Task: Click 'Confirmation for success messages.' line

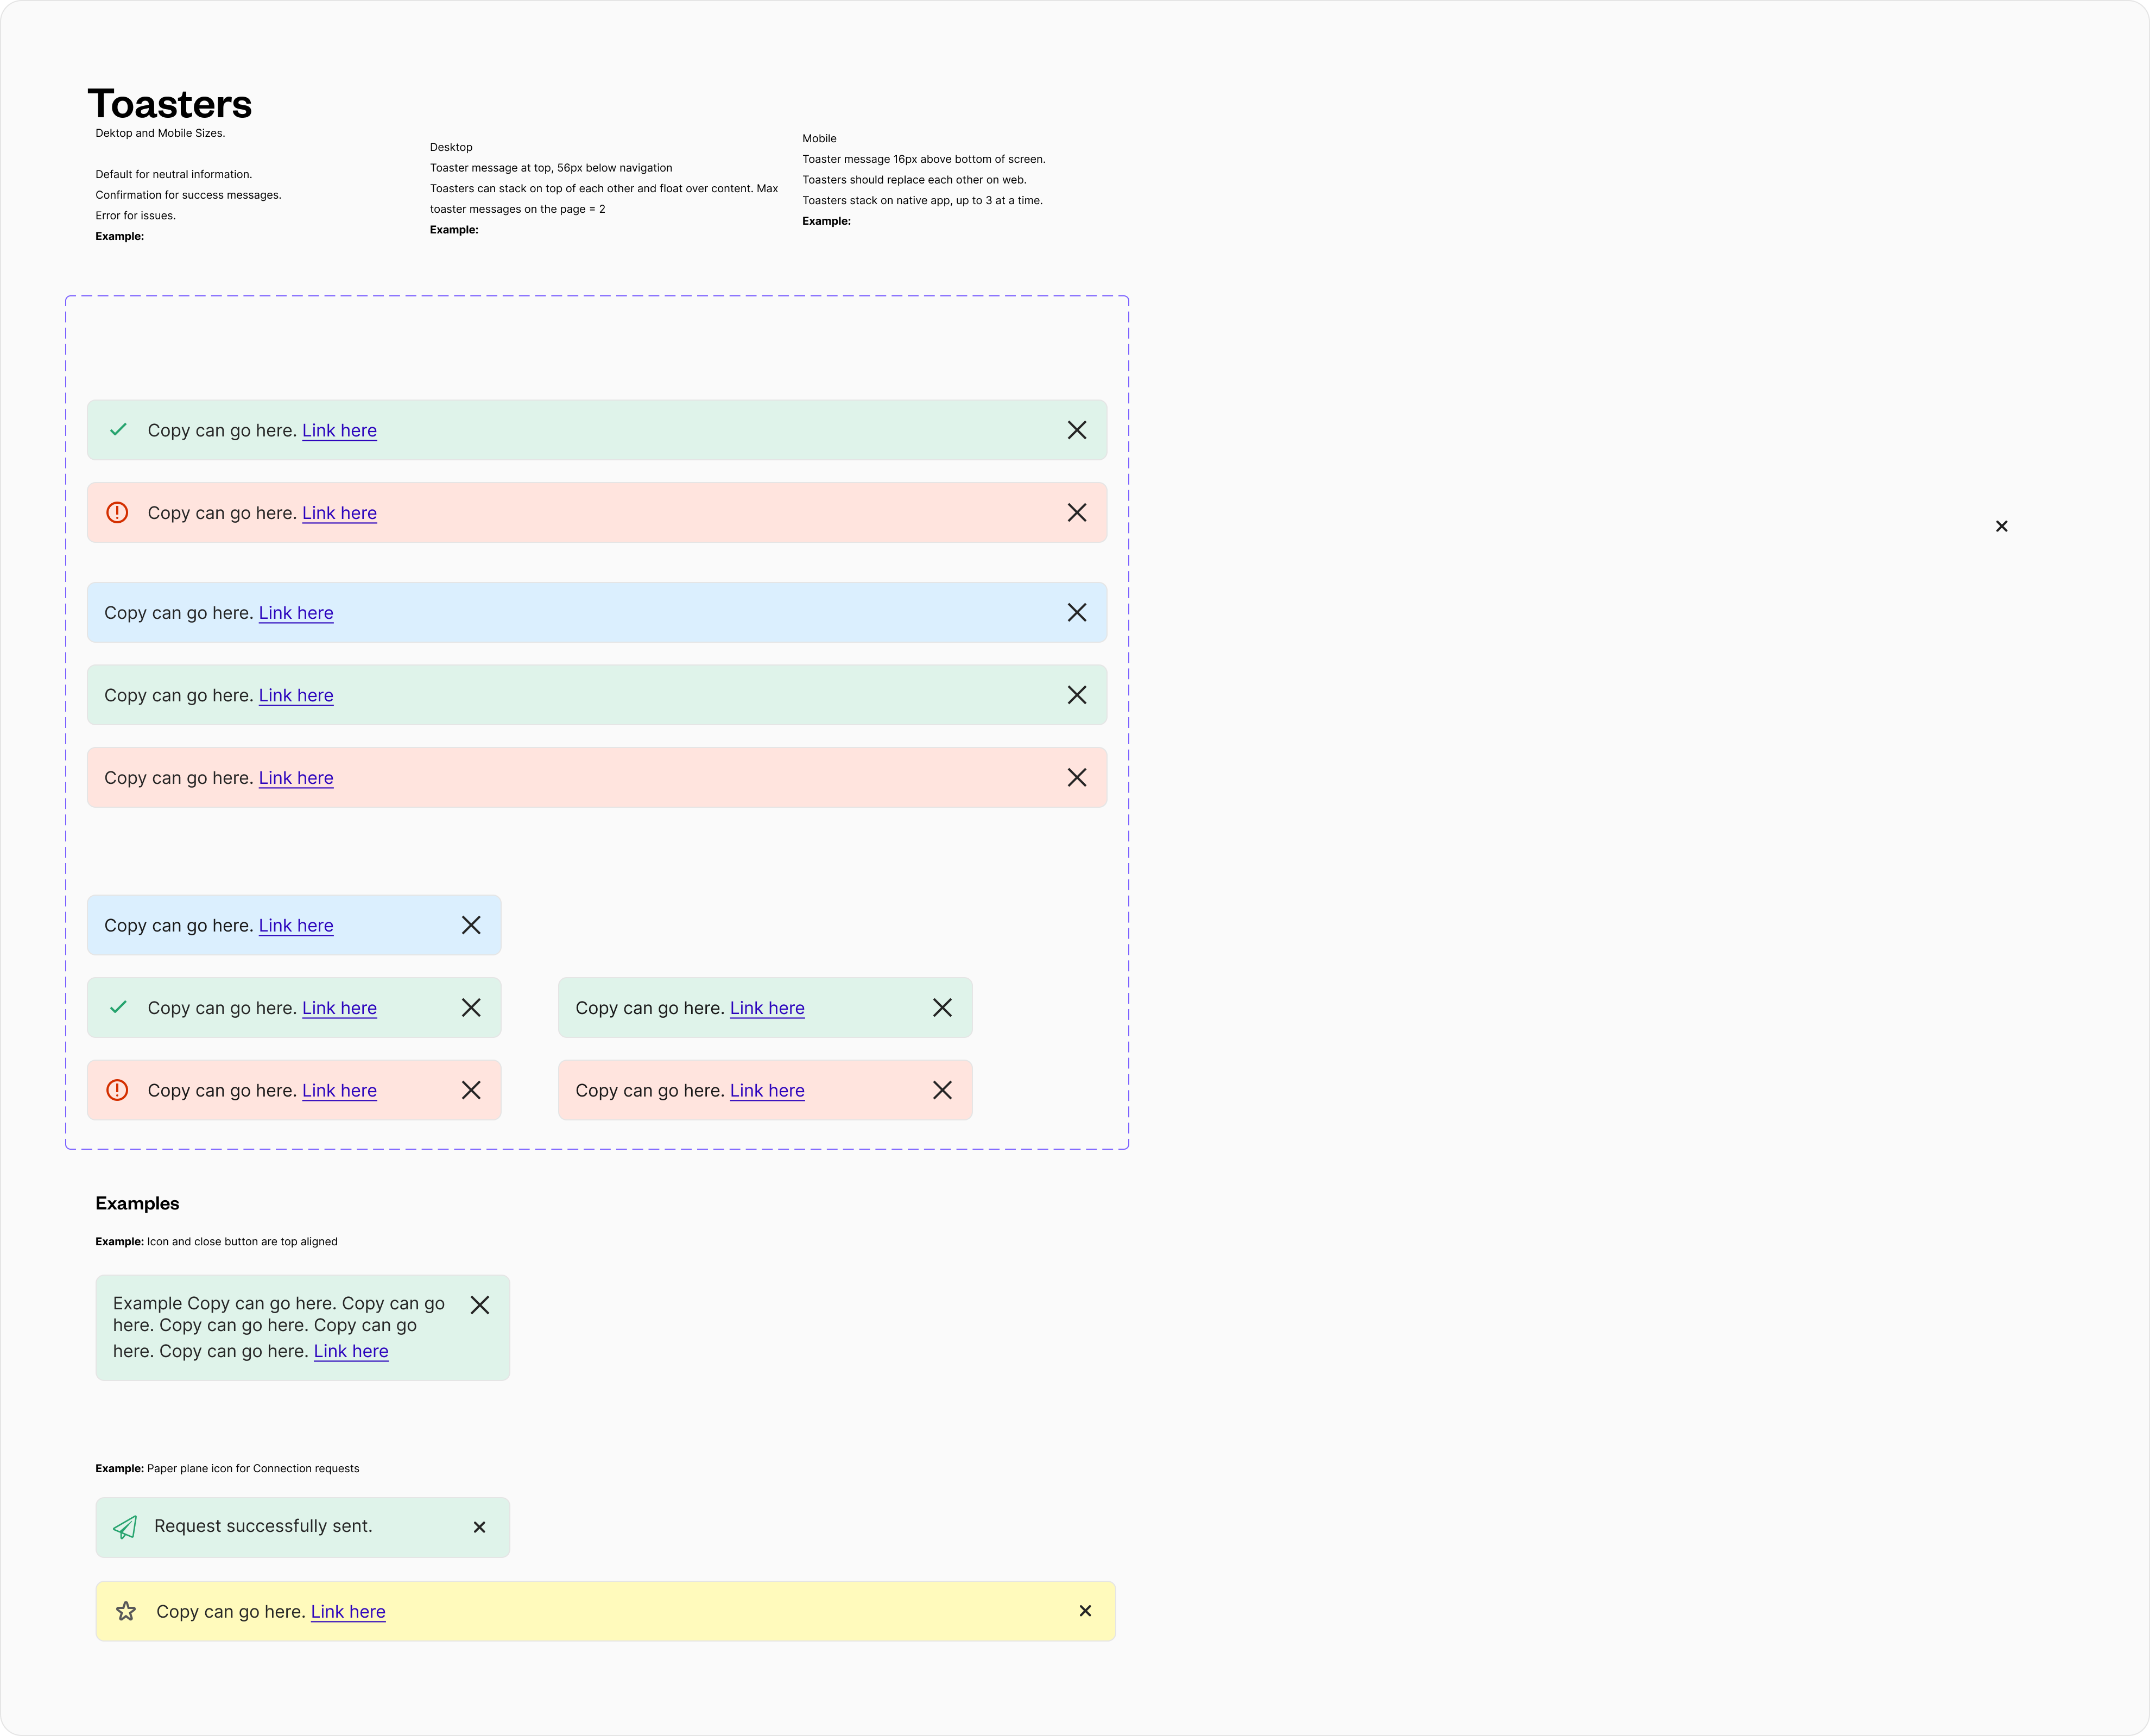Action: coord(188,195)
